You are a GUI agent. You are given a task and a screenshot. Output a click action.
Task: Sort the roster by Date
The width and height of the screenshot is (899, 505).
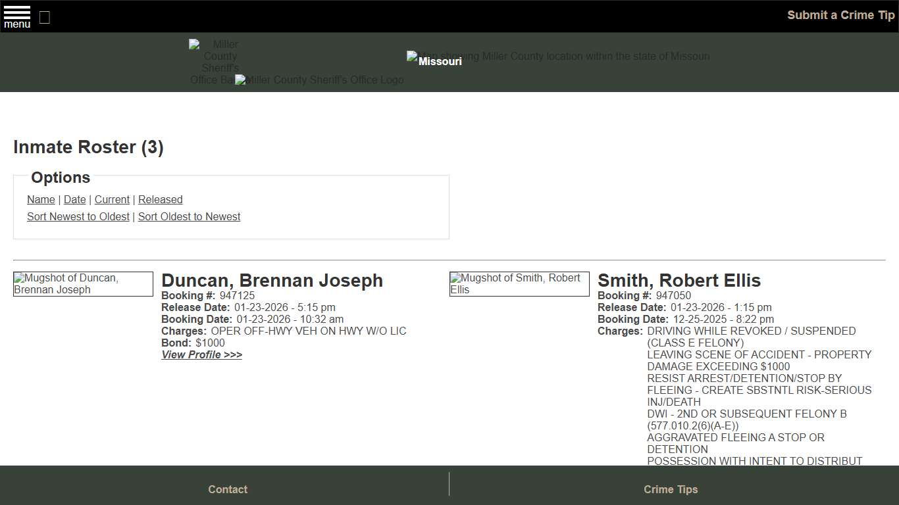tap(74, 199)
